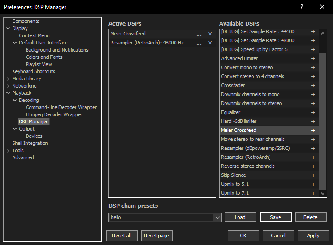This screenshot has width=333, height=245.
Task: Remove Resampler (RetroArch) from active list
Action: tap(210, 43)
